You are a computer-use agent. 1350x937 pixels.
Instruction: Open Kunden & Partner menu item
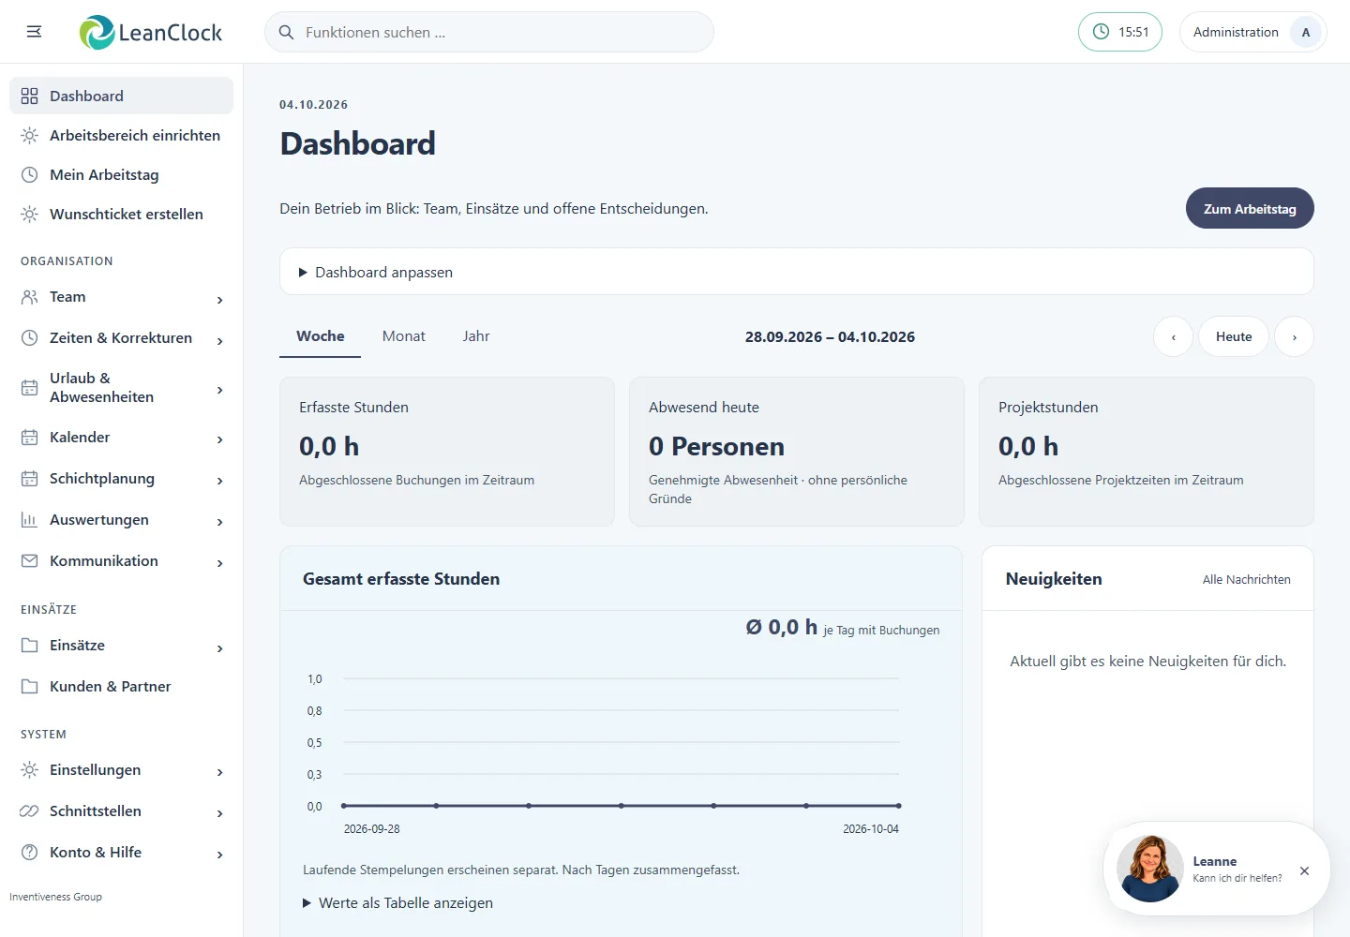(122, 687)
